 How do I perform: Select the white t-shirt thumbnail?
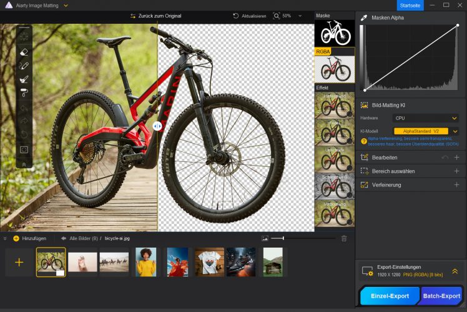pyautogui.click(x=209, y=262)
